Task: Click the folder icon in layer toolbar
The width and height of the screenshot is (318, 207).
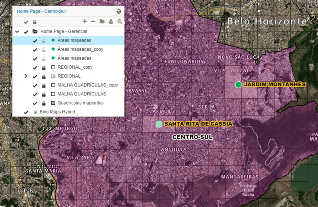Action: [102, 21]
